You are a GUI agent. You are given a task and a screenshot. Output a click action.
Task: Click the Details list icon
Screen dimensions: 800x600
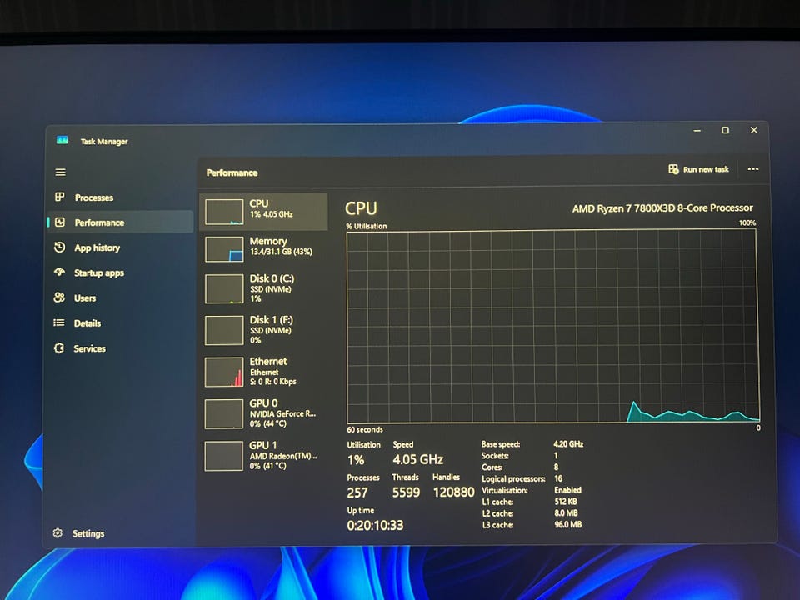[59, 322]
